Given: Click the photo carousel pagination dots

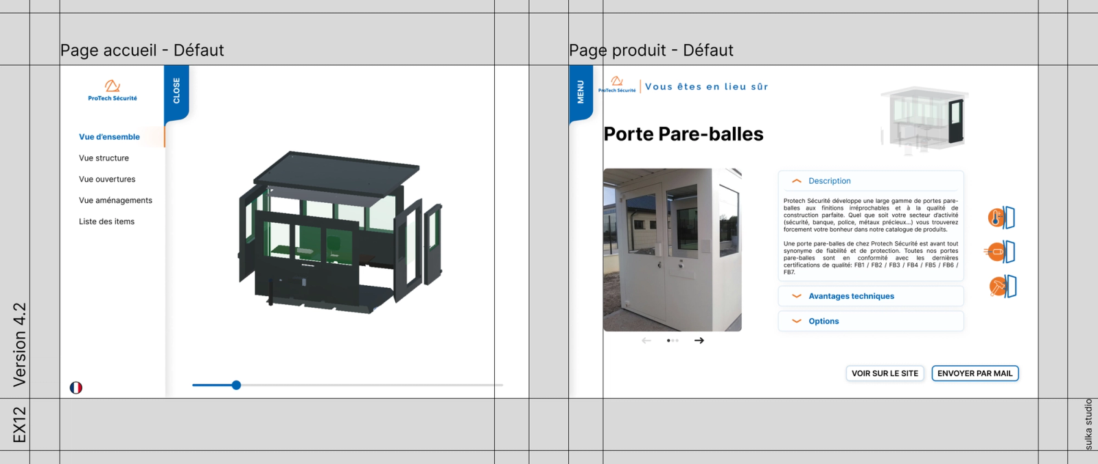Looking at the screenshot, I should [x=673, y=341].
